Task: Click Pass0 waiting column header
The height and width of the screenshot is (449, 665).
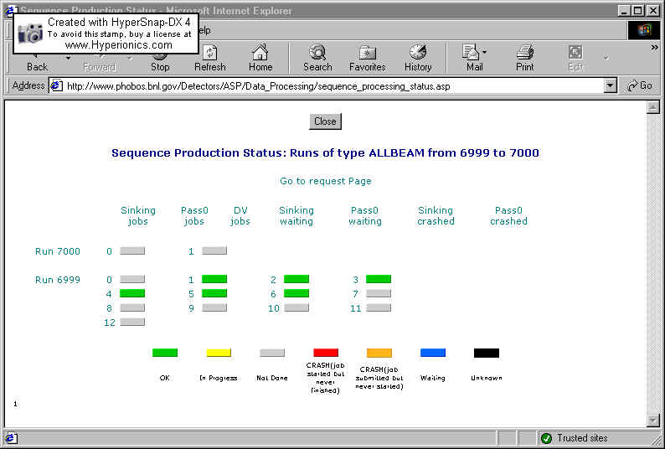Action: [x=364, y=215]
